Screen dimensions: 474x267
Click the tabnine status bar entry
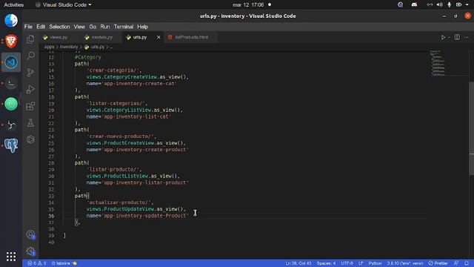coord(64,263)
